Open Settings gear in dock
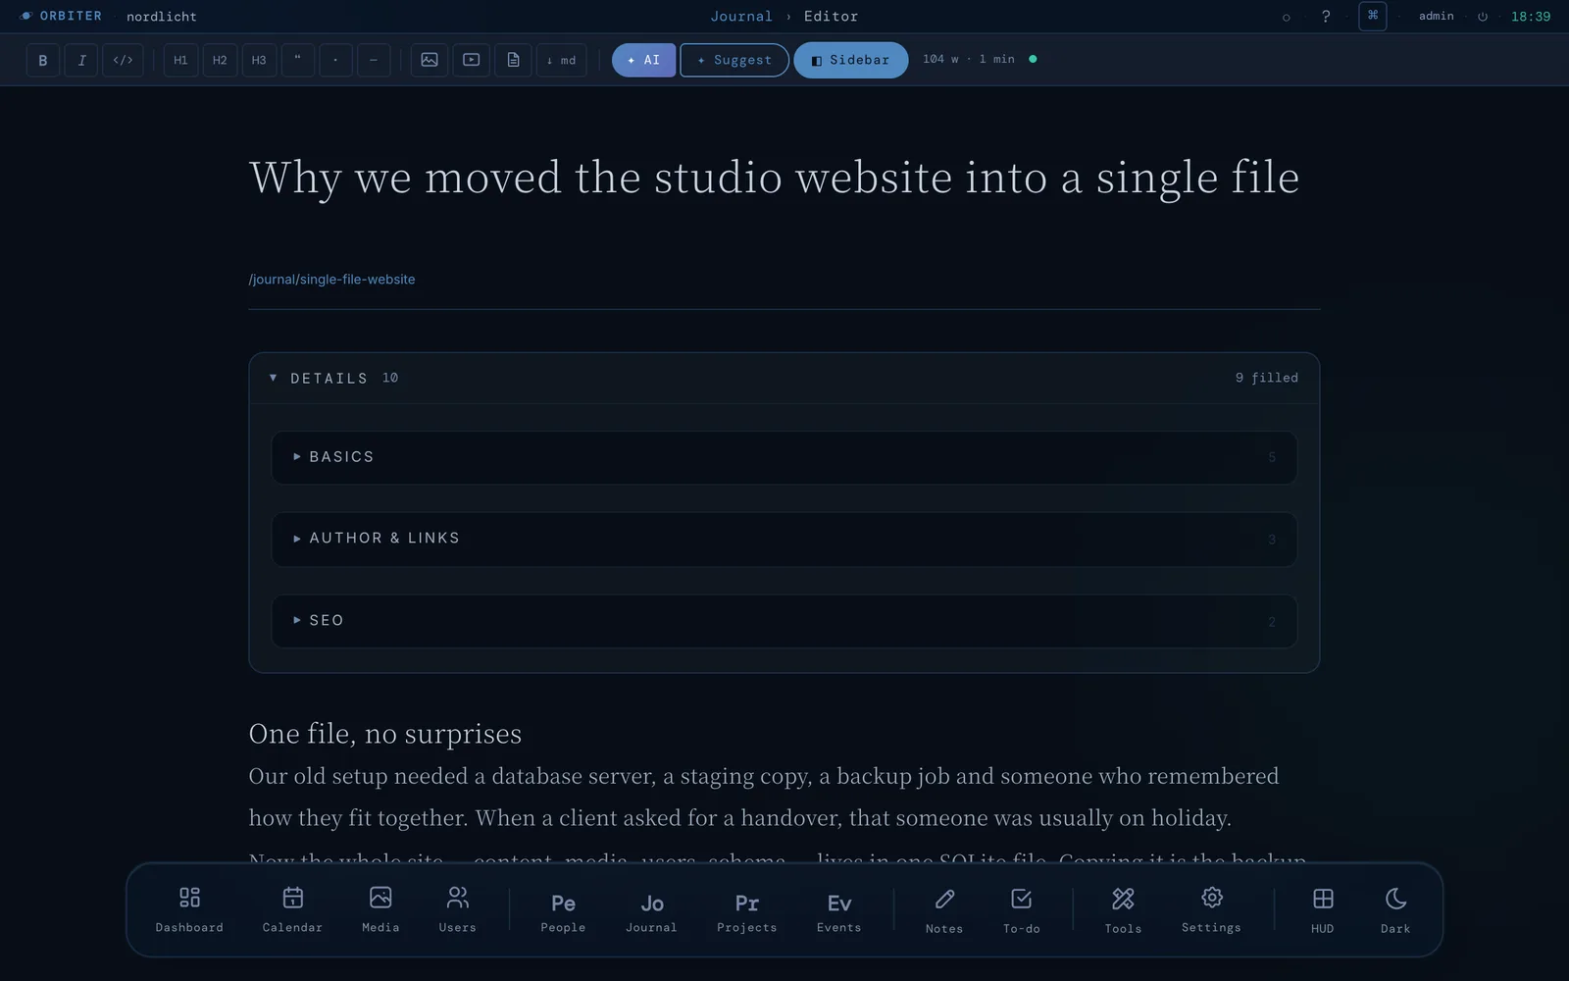This screenshot has width=1569, height=981. point(1211,909)
